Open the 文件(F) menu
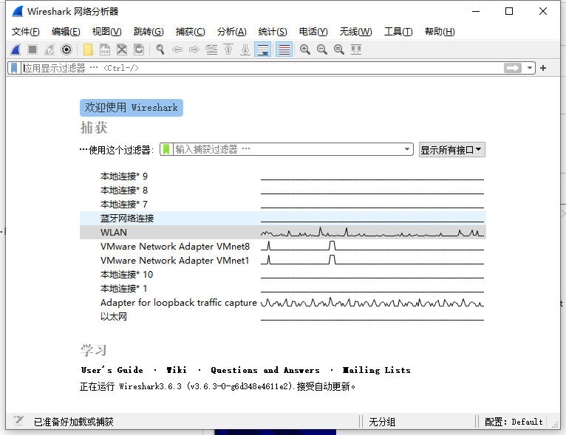566x435 pixels. [26, 32]
